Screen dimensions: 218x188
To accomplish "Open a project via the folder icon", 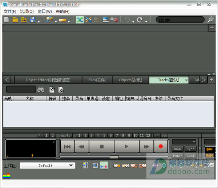I will [x=15, y=20].
